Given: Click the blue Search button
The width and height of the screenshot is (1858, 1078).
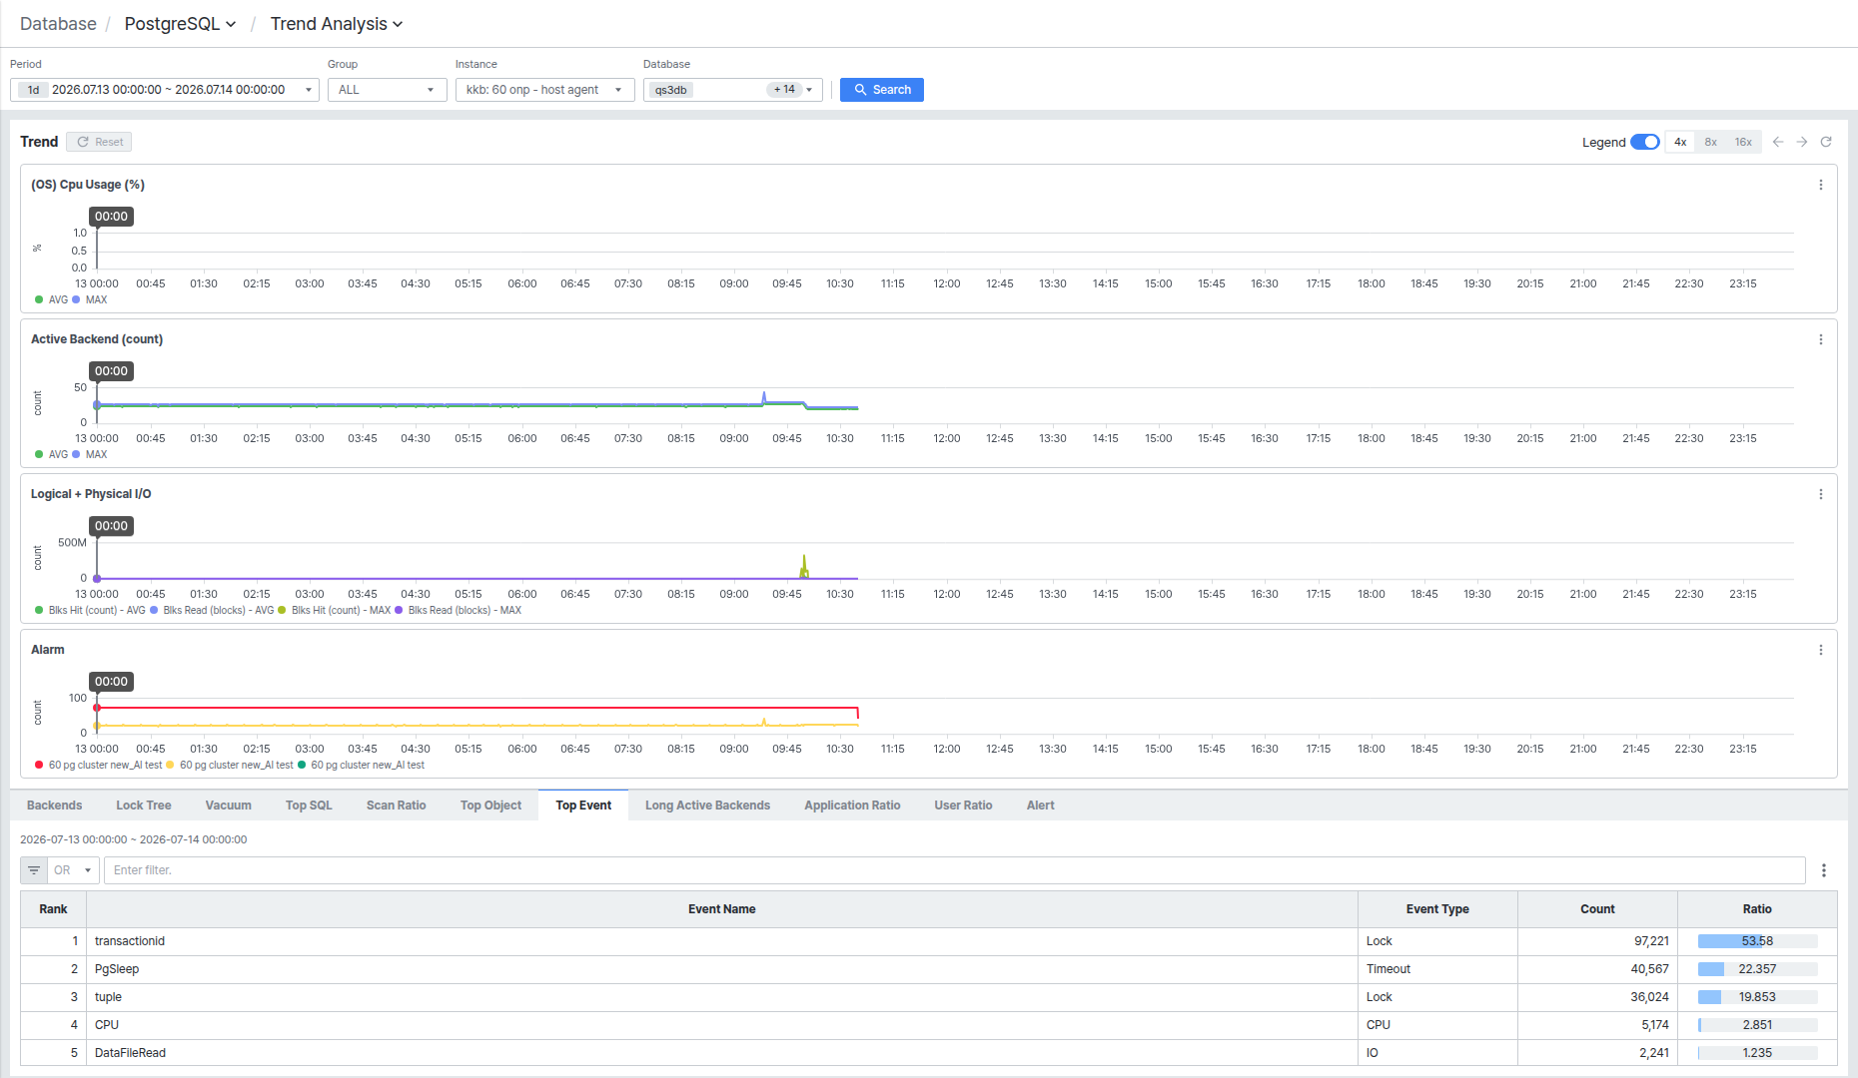Looking at the screenshot, I should (882, 90).
